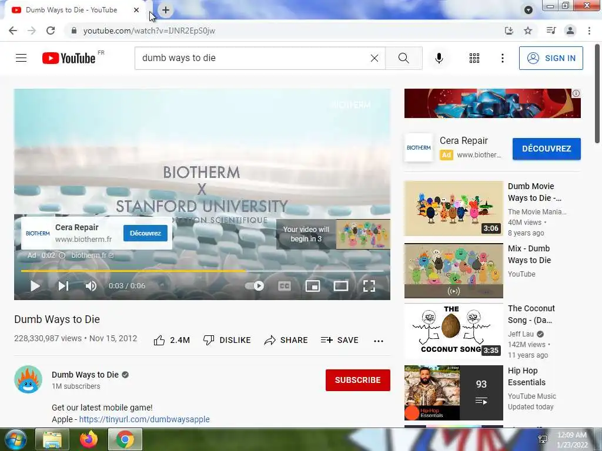
Task: Open the Chrome profile icon
Action: tap(570, 31)
